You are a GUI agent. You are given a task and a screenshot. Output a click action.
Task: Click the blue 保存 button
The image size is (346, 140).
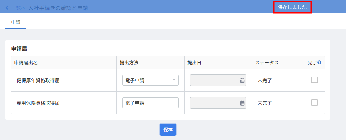click(168, 130)
